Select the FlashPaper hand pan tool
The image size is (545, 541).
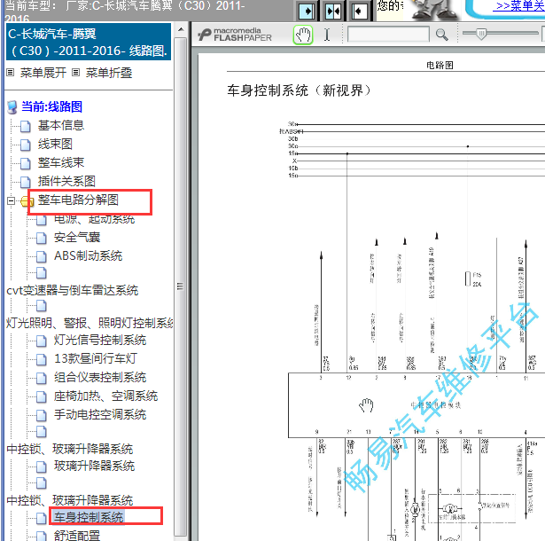[x=303, y=35]
